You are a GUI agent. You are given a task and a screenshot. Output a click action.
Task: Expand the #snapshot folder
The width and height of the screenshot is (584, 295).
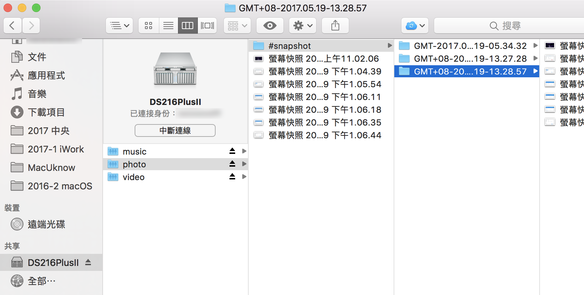(x=390, y=46)
